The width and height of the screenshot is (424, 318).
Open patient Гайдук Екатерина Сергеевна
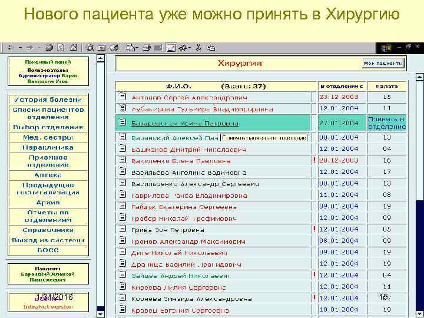(184, 207)
